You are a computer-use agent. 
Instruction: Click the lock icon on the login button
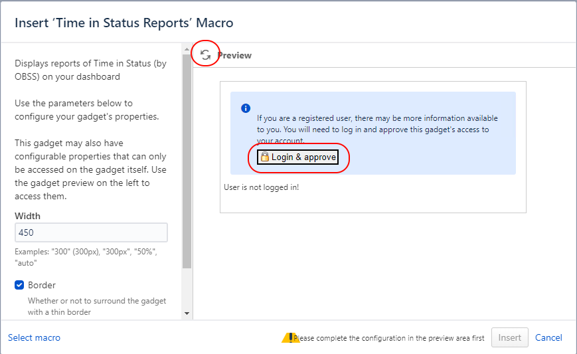click(264, 157)
